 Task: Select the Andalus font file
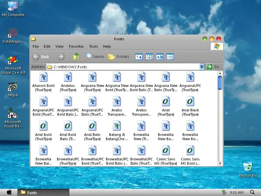(68, 82)
